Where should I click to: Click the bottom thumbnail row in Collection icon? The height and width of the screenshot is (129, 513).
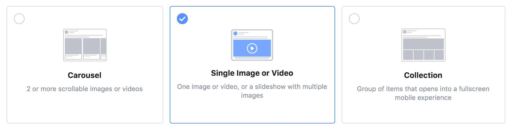423,55
